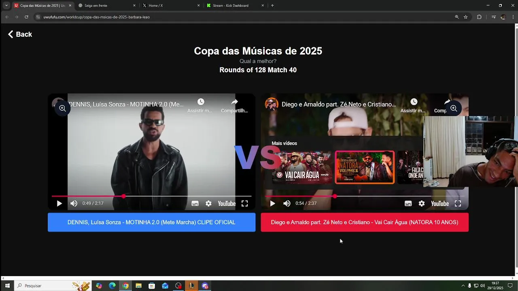Click the Pesquisar taskbar search box

pos(53,286)
